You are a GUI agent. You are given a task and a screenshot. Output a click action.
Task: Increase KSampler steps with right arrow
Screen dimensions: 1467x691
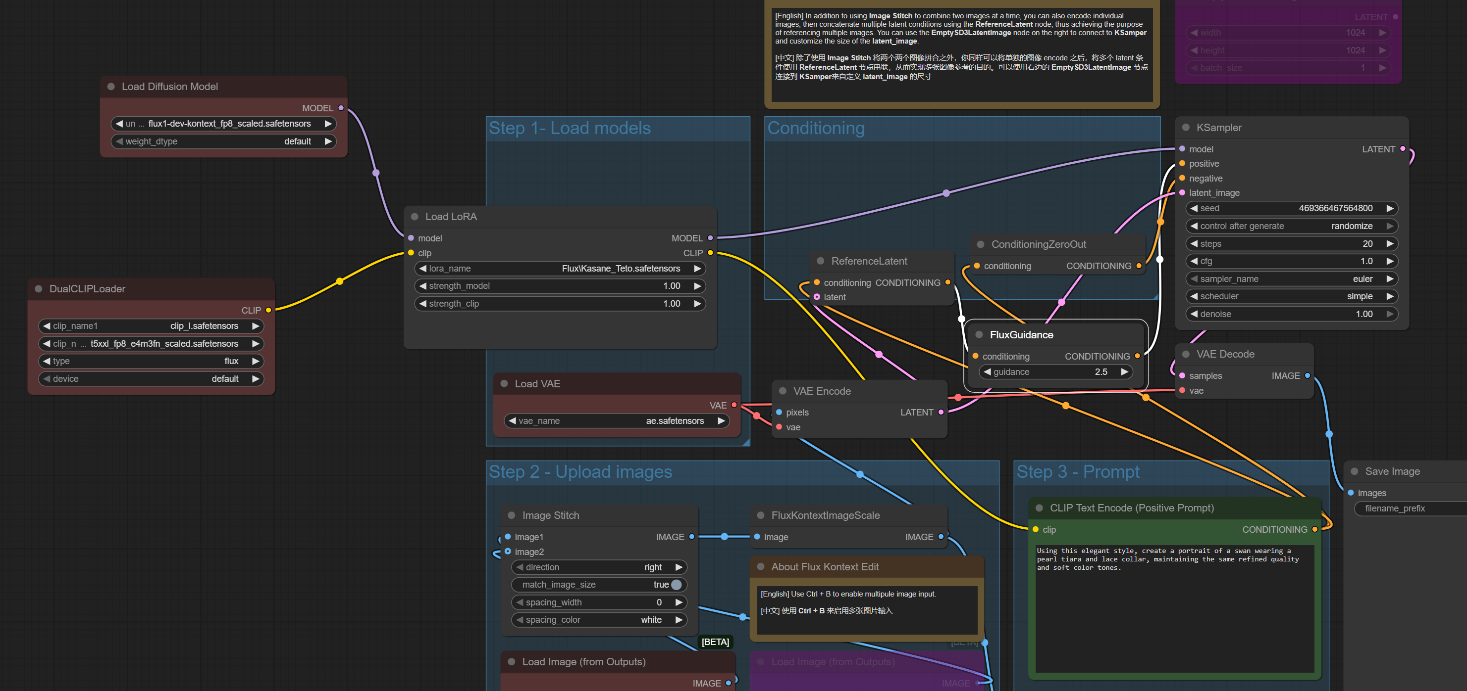tap(1390, 244)
